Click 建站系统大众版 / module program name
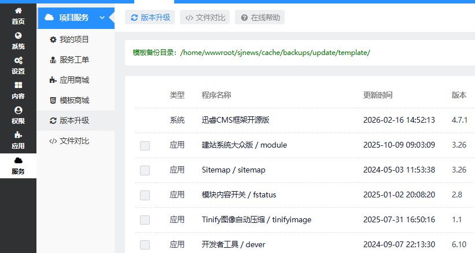The image size is (475, 253). click(x=244, y=145)
